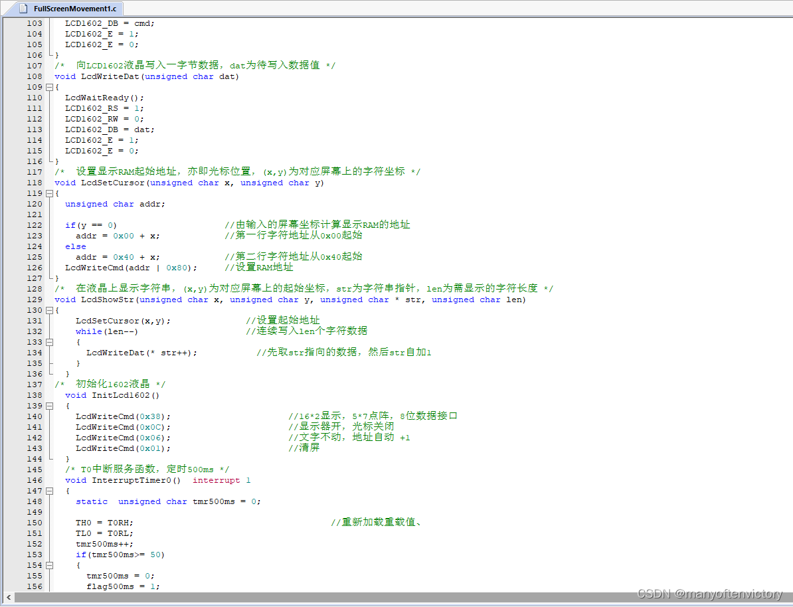Viewport: 793px width, 607px height.
Task: Click the function name LcdSetCursor on line 118
Action: [x=113, y=183]
